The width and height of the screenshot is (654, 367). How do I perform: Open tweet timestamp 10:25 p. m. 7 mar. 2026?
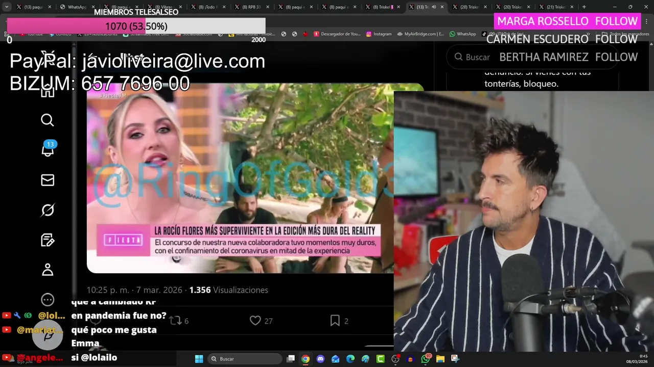point(134,290)
